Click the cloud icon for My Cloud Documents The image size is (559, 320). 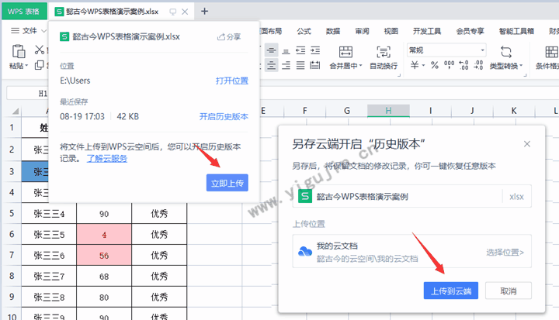click(x=305, y=251)
